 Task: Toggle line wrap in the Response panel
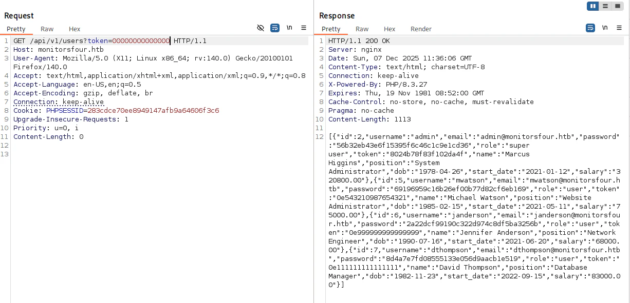pos(590,28)
